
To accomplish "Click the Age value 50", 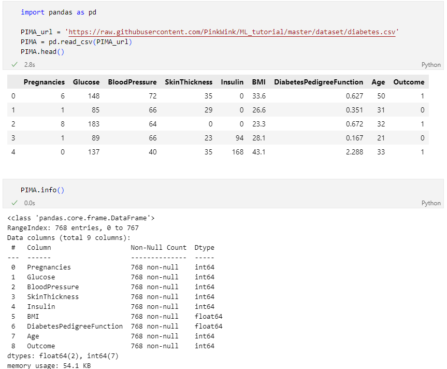I will (x=381, y=96).
